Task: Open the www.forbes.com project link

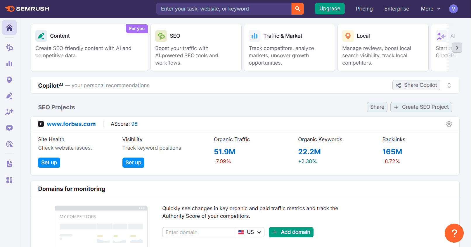Action: point(71,124)
